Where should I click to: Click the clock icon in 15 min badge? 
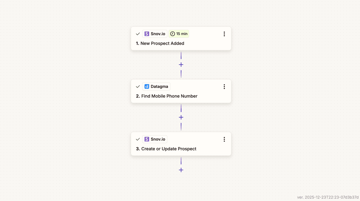173,34
